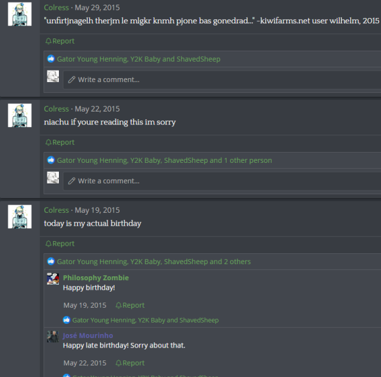Open Colress avatar on May 29 post
381x377 pixels.
point(20,14)
